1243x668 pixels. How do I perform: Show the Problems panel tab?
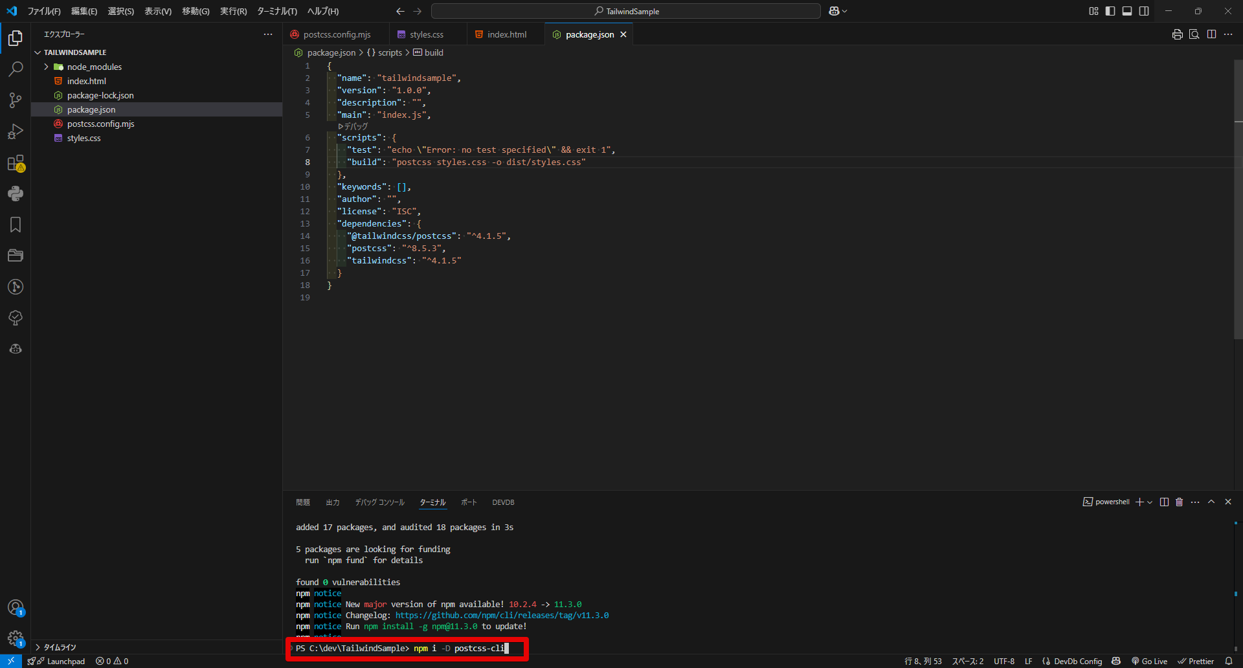coord(303,502)
